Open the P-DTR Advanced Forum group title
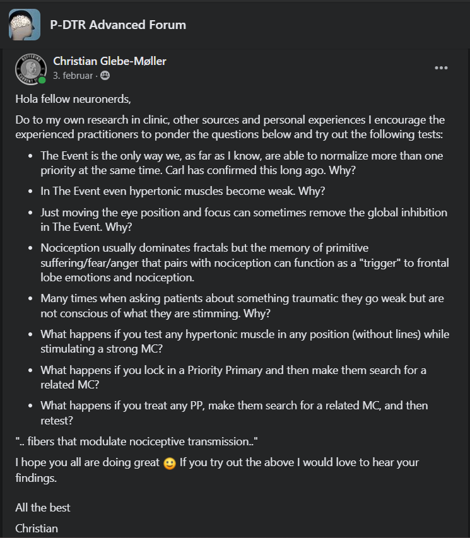The height and width of the screenshot is (538, 470). [118, 25]
